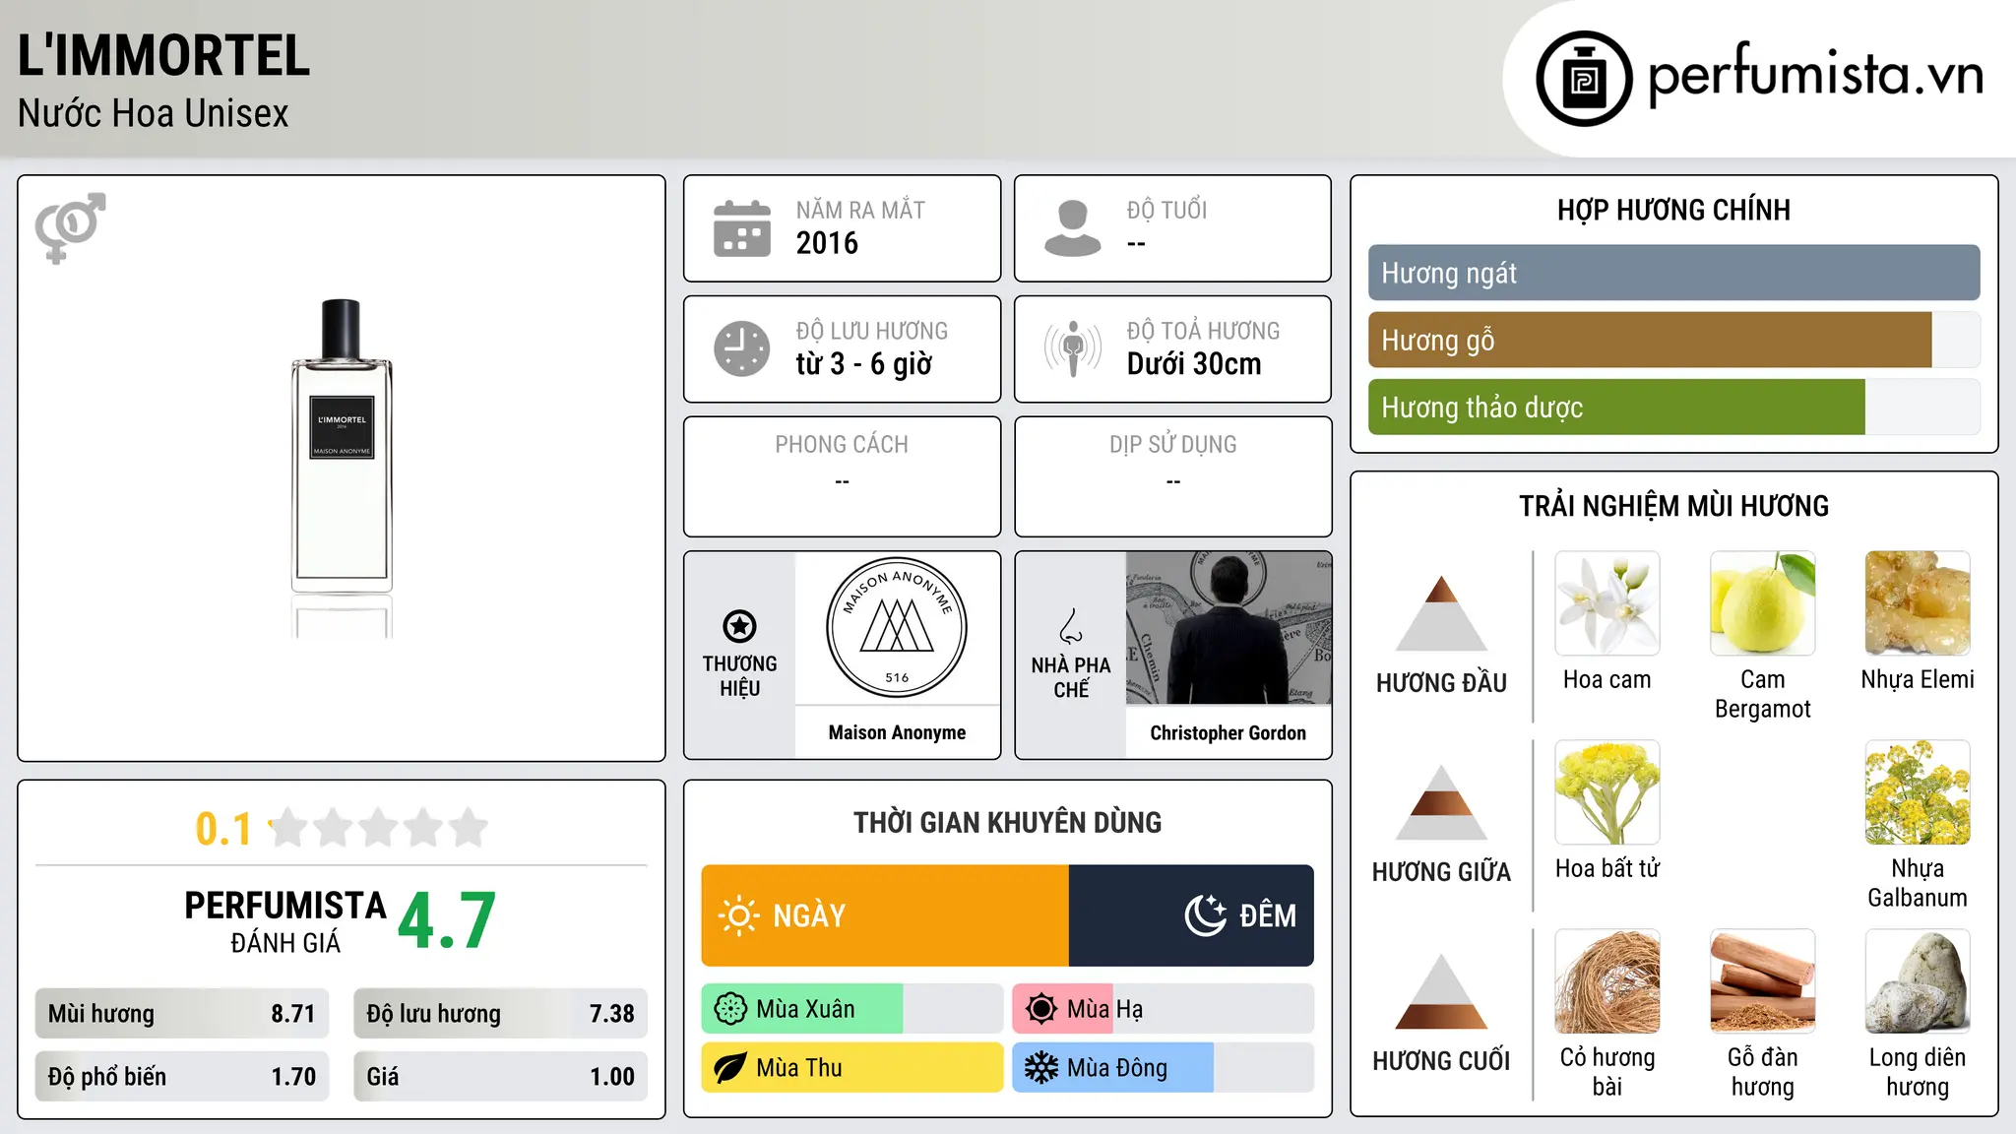Click the spring flower icon for Mùa Xuân
Viewport: 2016px width, 1134px height.
point(730,1009)
